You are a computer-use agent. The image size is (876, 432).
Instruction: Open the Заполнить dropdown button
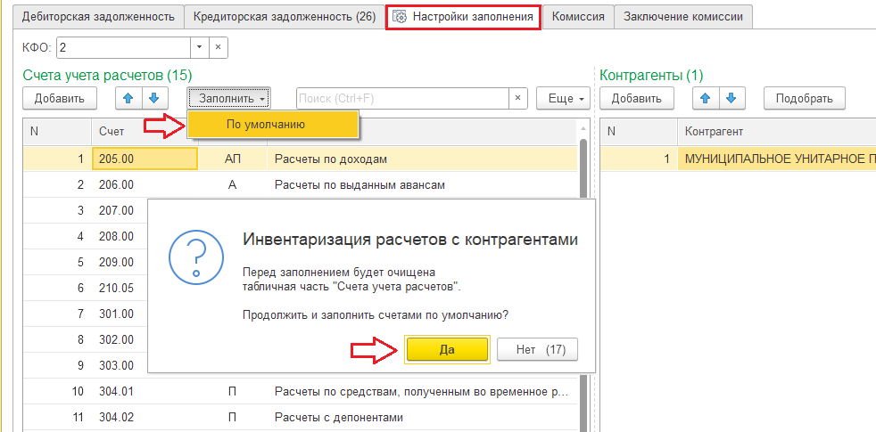point(228,98)
